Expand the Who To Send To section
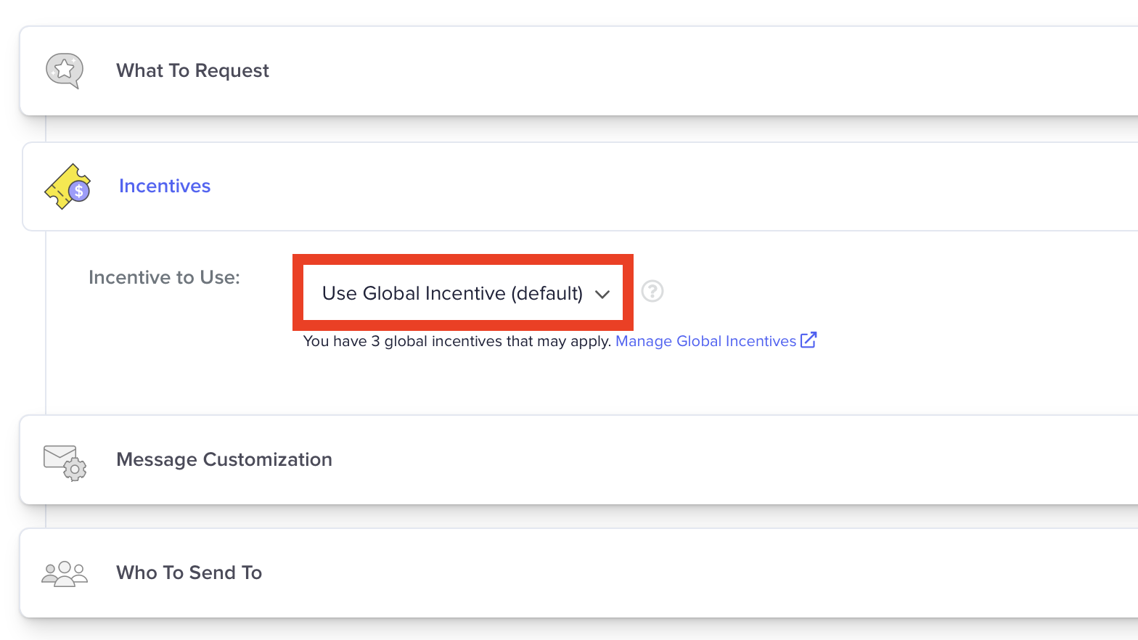This screenshot has height=640, width=1138. point(579,573)
